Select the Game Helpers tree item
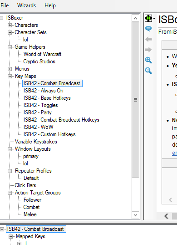Image resolution: width=177 pixels, height=245 pixels. 30,47
